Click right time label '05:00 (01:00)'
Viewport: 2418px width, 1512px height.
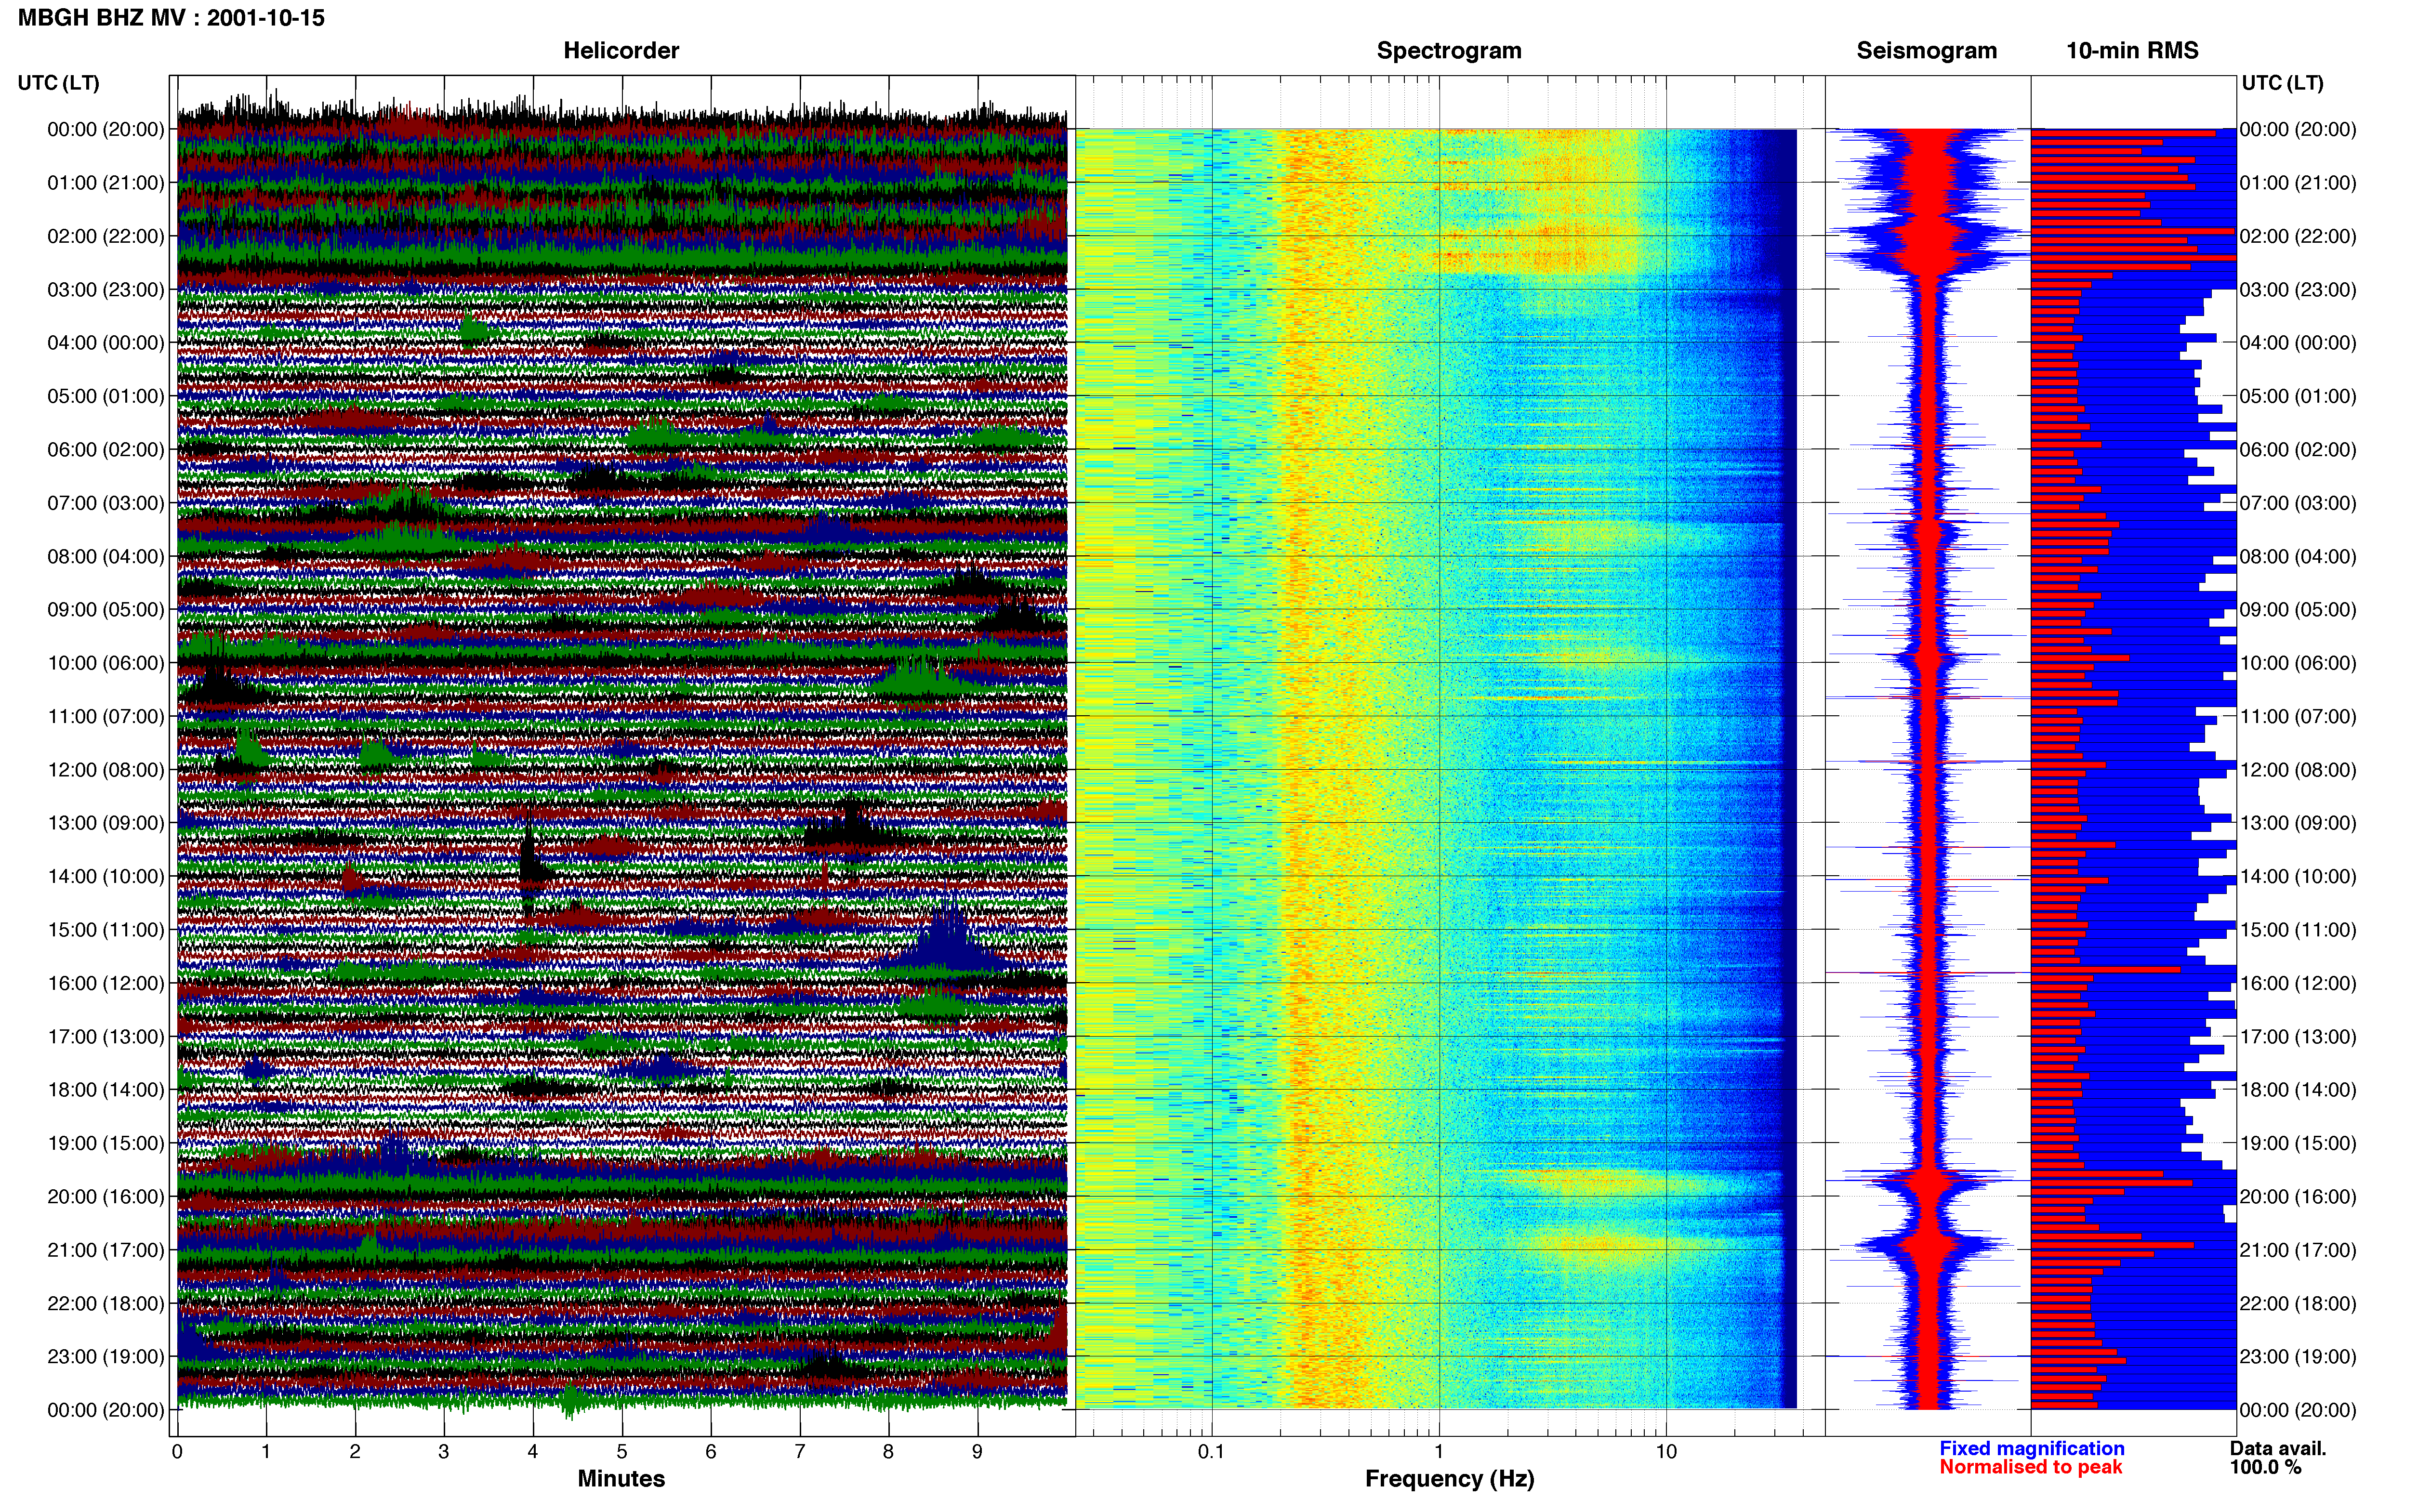point(2298,395)
